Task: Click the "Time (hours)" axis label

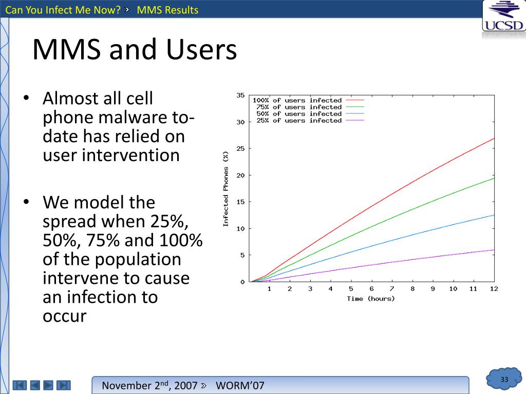Action: point(371,299)
